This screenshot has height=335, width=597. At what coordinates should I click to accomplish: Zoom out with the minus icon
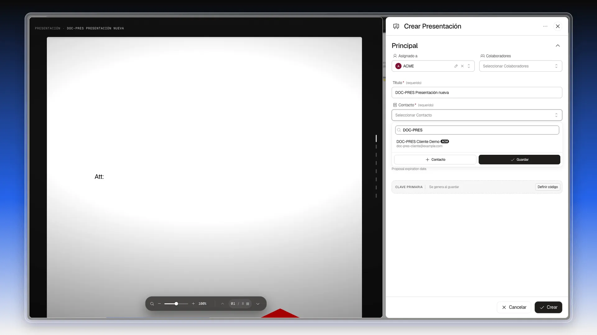[160, 304]
